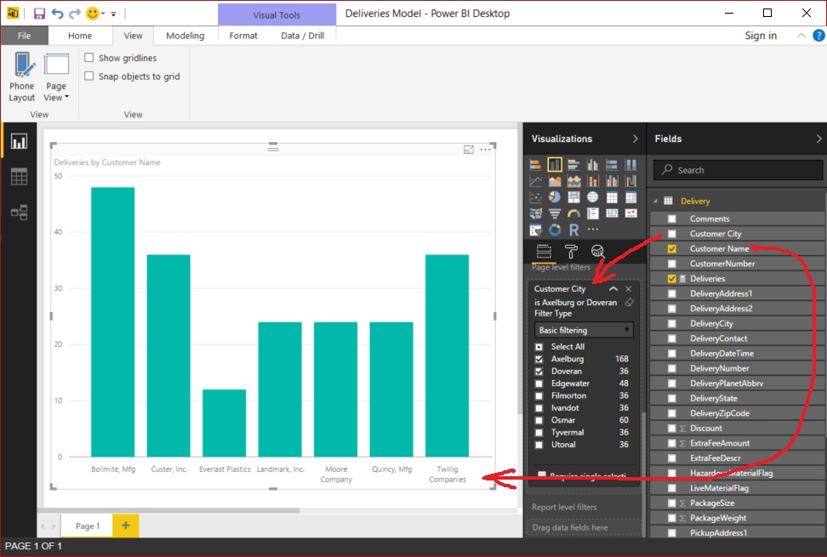Screen dimensions: 827x557
Task: Clear the Customer City filter with eraser
Action: click(629, 303)
